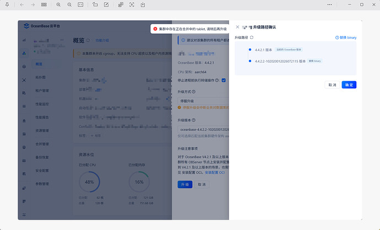Click the image translate/copy toolbar icon

pyautogui.click(x=121, y=4)
